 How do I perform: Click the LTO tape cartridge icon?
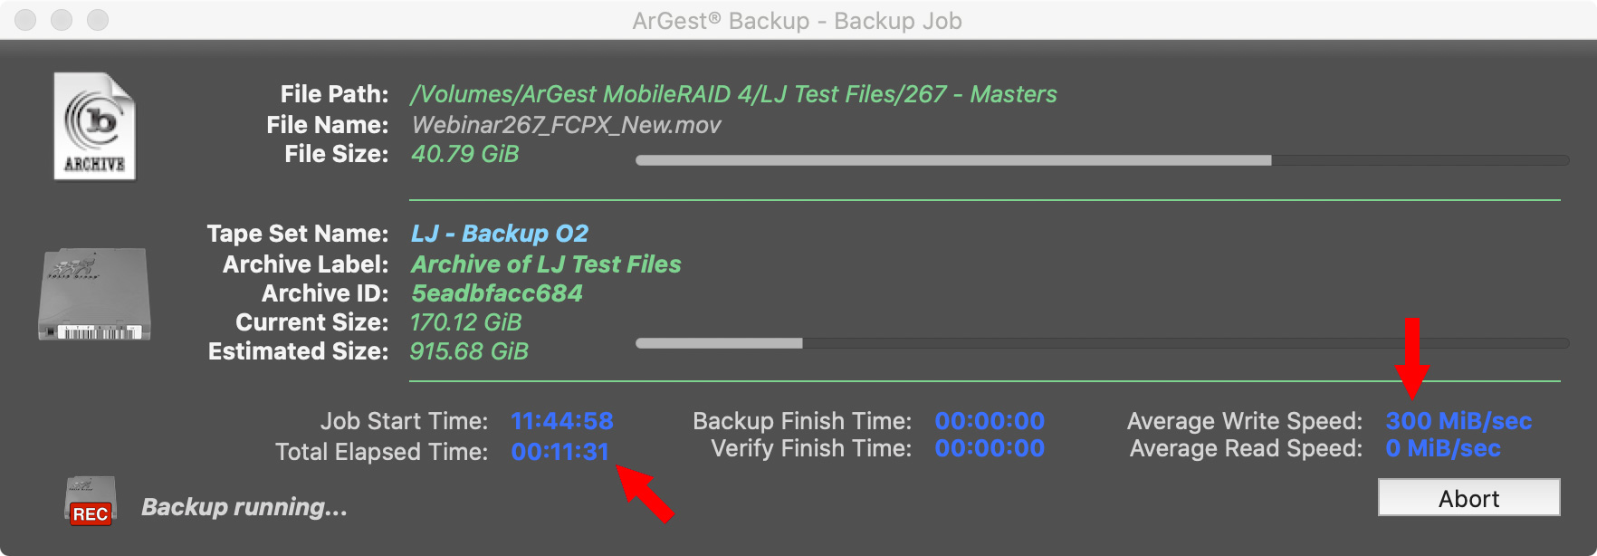94,294
